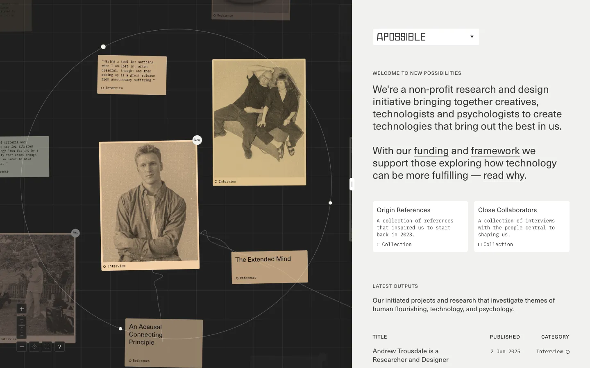Open Andrew Trousdale interview article
The image size is (590, 368).
coord(410,355)
